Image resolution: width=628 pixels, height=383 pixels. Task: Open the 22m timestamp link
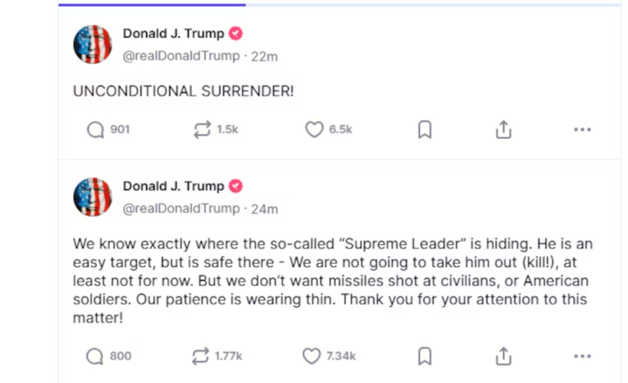coord(264,57)
